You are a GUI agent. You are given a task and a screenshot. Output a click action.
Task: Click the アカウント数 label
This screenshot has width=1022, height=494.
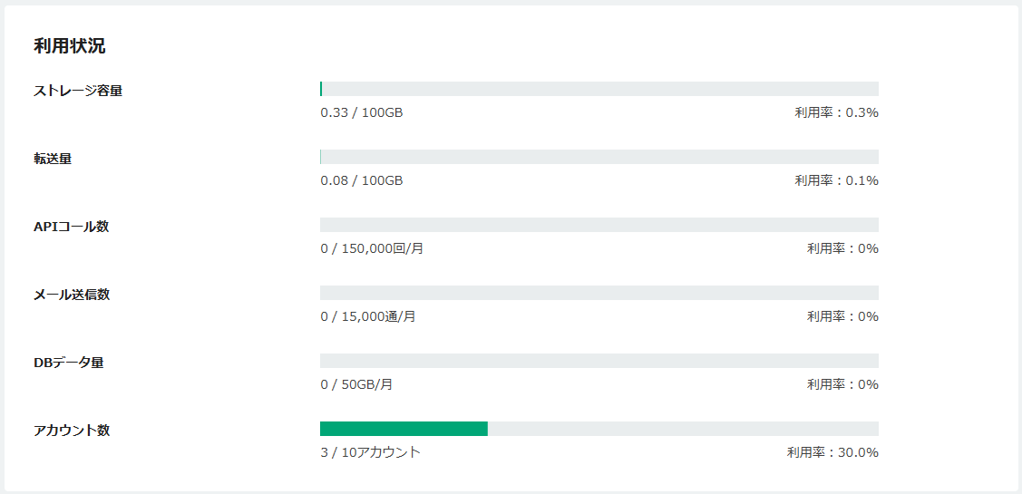click(71, 431)
